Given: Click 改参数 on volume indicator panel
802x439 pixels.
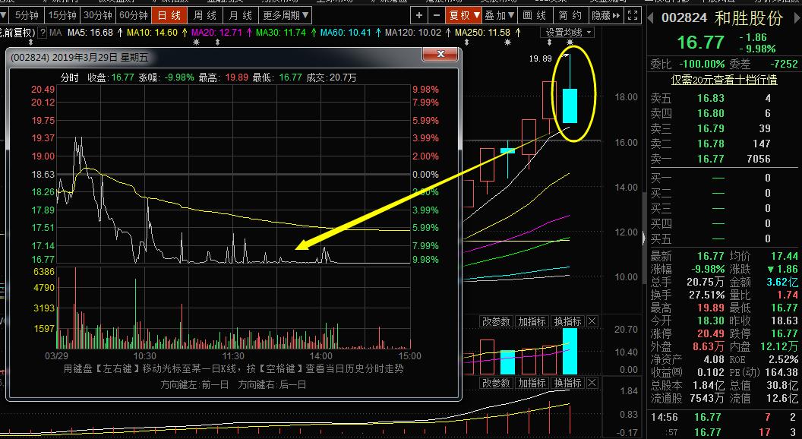Looking at the screenshot, I should [x=497, y=321].
